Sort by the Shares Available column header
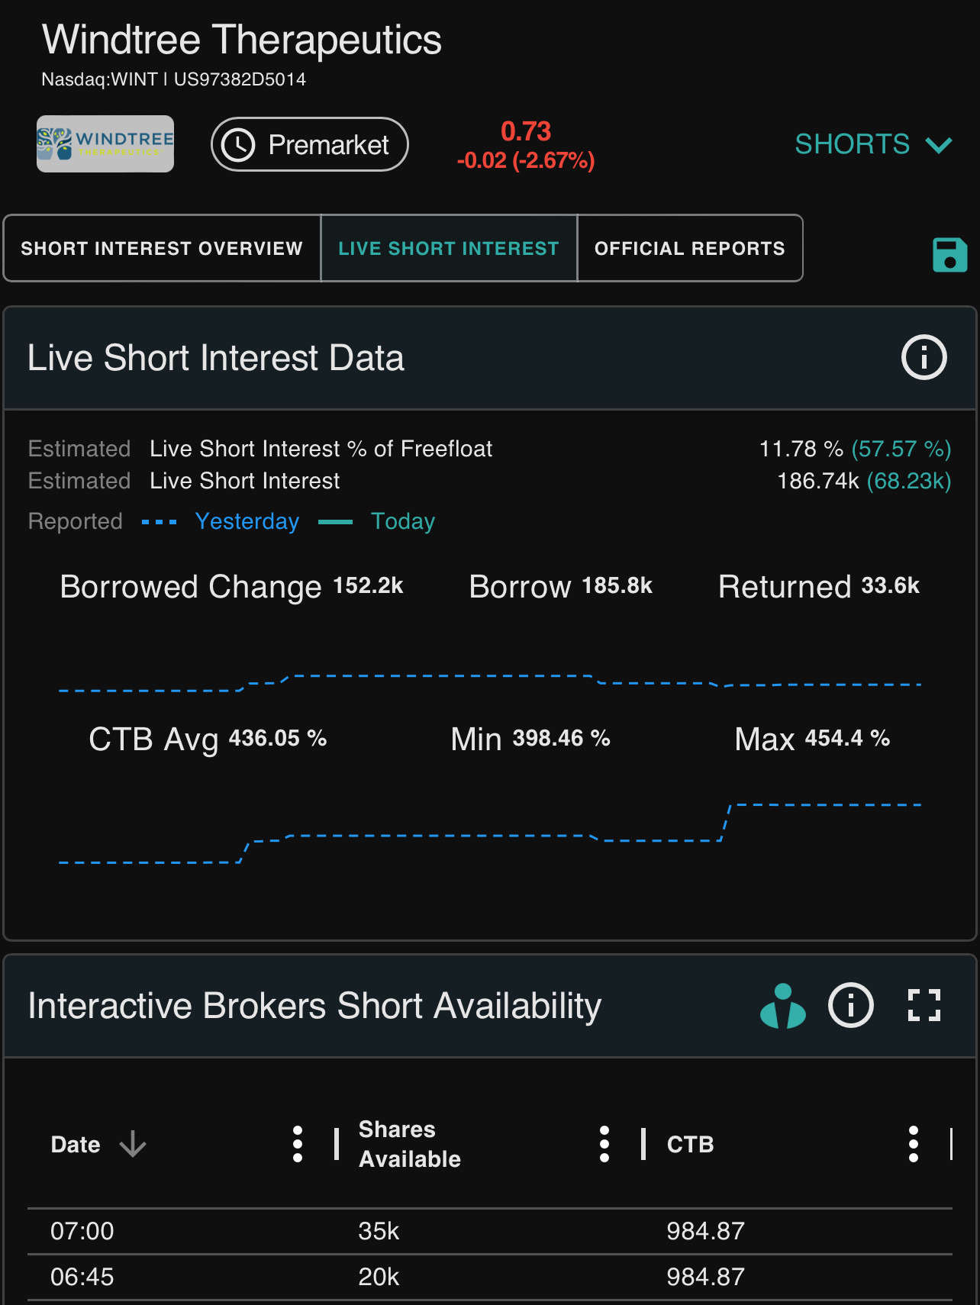 (409, 1144)
